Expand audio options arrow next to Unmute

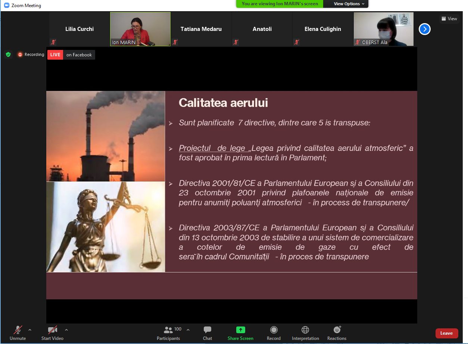[30, 330]
